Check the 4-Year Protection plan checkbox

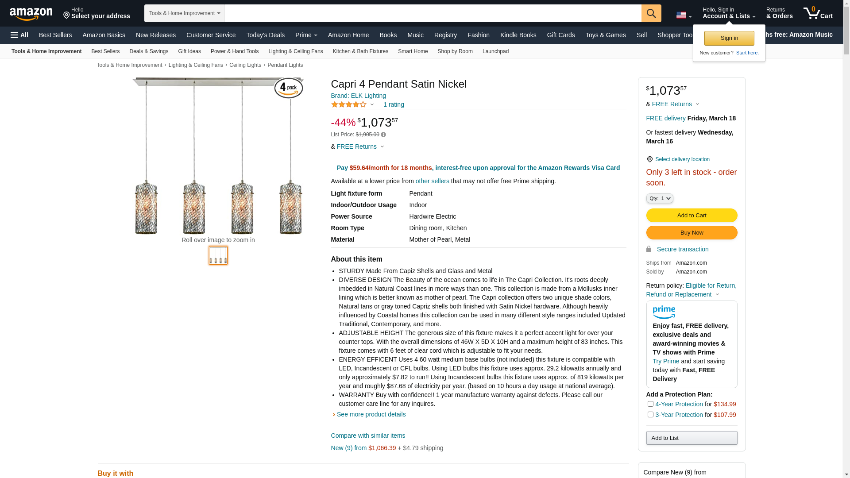click(x=650, y=404)
